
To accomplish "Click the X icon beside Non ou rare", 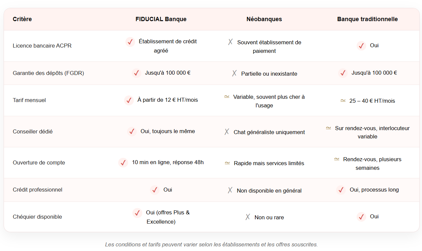I will click(248, 217).
